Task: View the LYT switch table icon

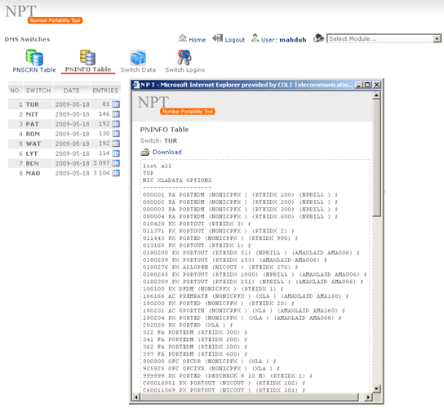Action: pos(116,153)
